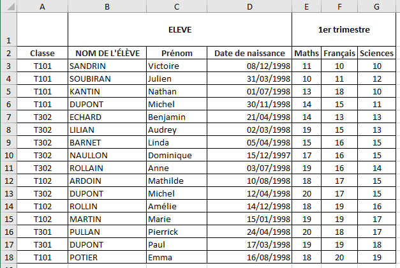Click the merged ELEVE header cell
400x268 pixels.
tap(180, 29)
